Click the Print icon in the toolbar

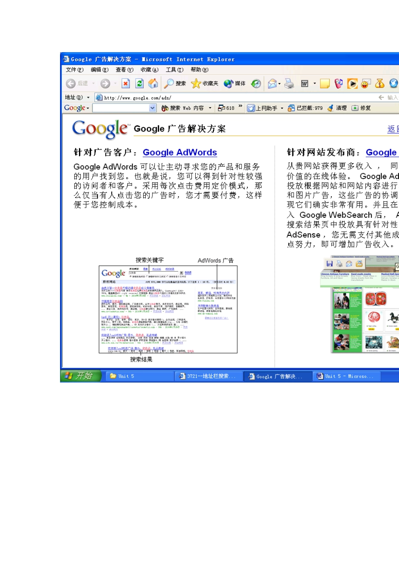tap(289, 84)
